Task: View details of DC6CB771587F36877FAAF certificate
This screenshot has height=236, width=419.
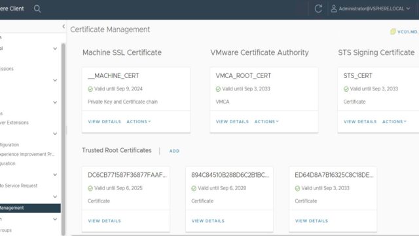Action: click(105, 221)
